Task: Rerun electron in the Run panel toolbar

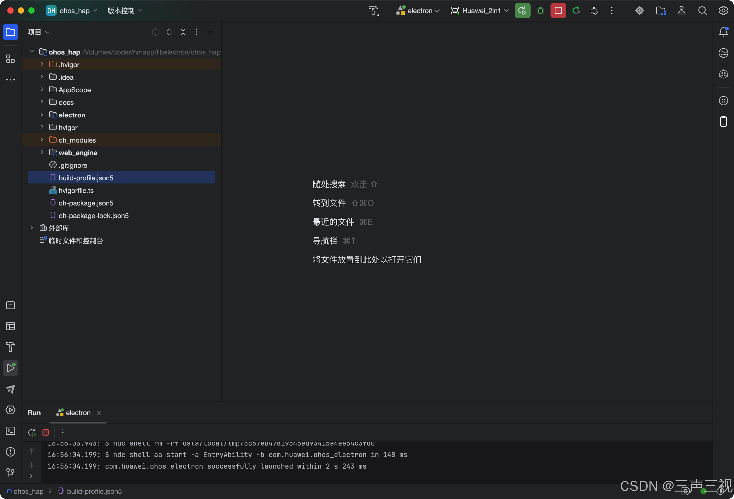Action: coord(31,432)
